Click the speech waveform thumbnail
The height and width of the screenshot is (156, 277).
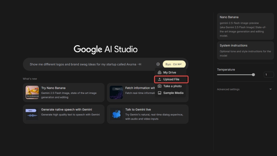32,114
